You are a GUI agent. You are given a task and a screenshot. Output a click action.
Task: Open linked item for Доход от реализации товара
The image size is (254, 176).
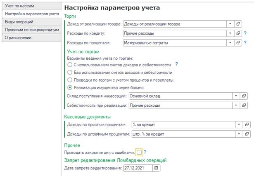[x=238, y=24]
